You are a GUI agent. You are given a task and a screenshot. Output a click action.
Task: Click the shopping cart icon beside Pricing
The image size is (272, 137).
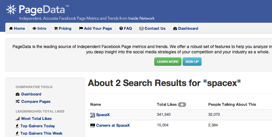click(x=56, y=29)
